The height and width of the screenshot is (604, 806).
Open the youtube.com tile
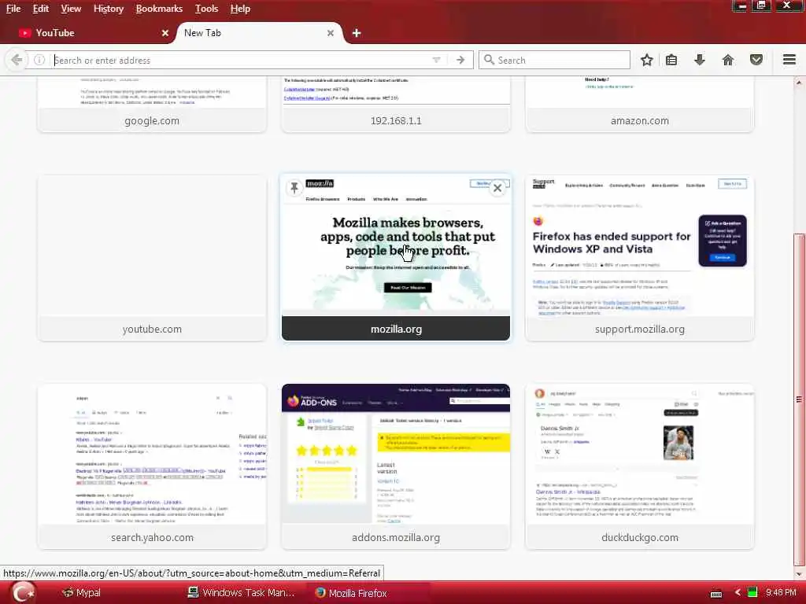click(x=152, y=258)
